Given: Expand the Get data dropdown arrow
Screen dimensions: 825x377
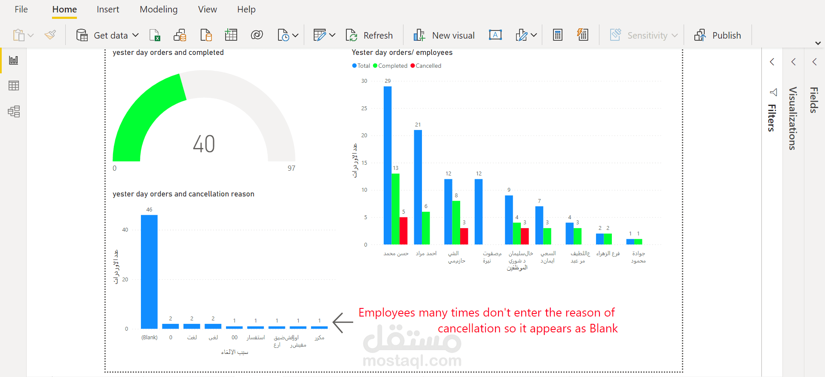Looking at the screenshot, I should [135, 35].
